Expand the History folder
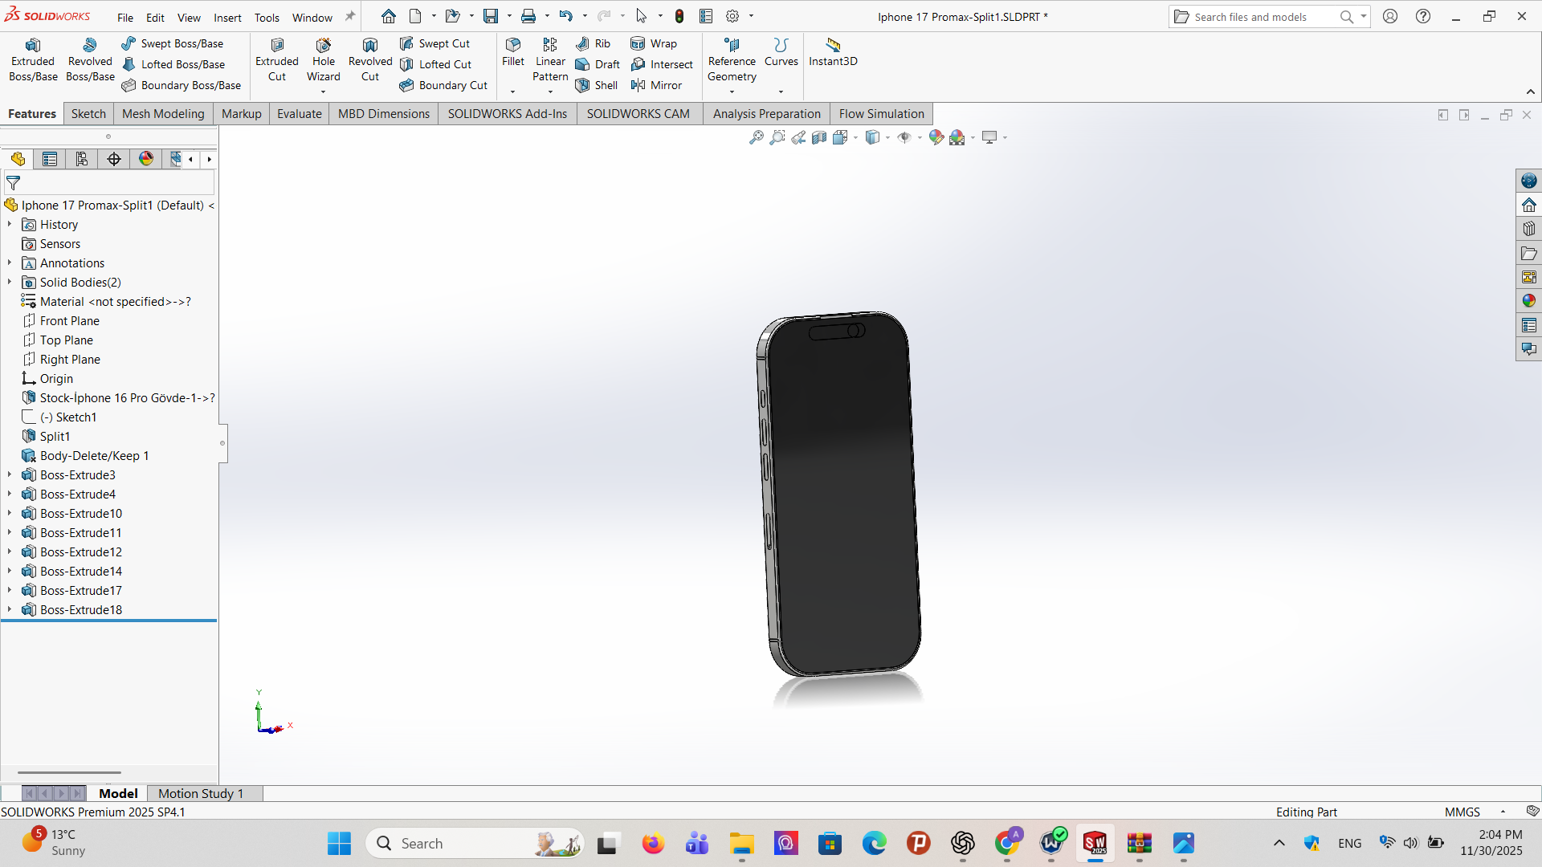Screen dimensions: 1542x867 pos(10,225)
